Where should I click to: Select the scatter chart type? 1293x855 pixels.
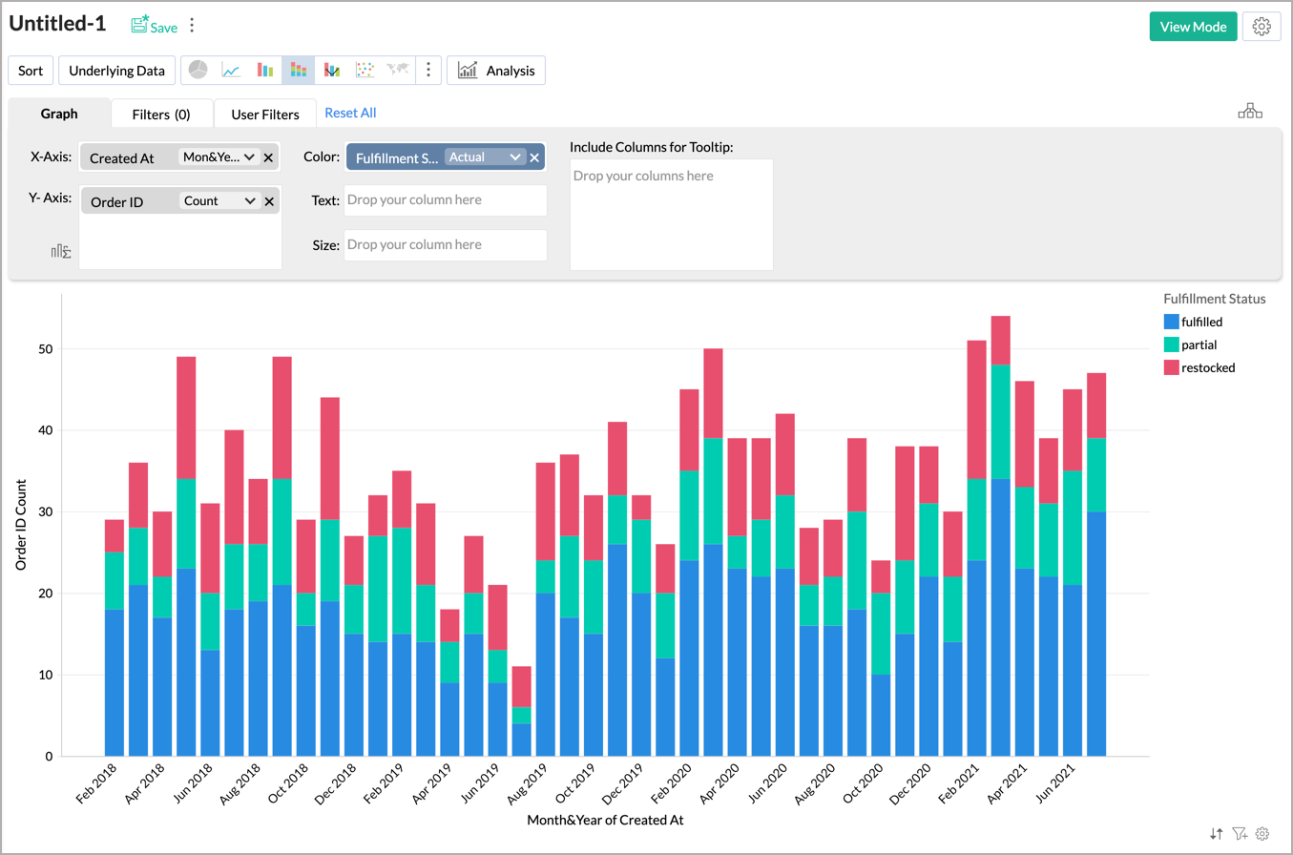click(x=365, y=70)
